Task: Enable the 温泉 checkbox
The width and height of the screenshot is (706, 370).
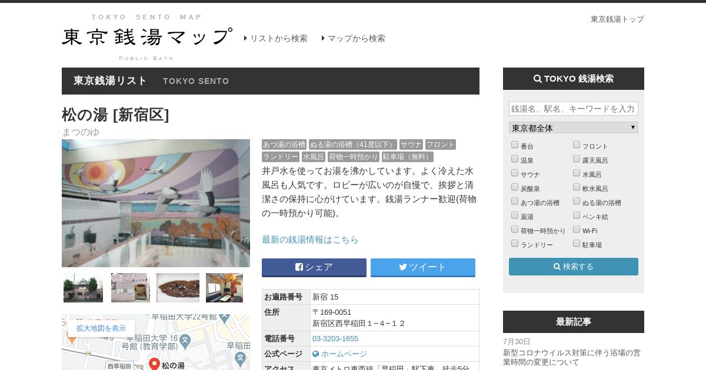Action: click(x=515, y=159)
